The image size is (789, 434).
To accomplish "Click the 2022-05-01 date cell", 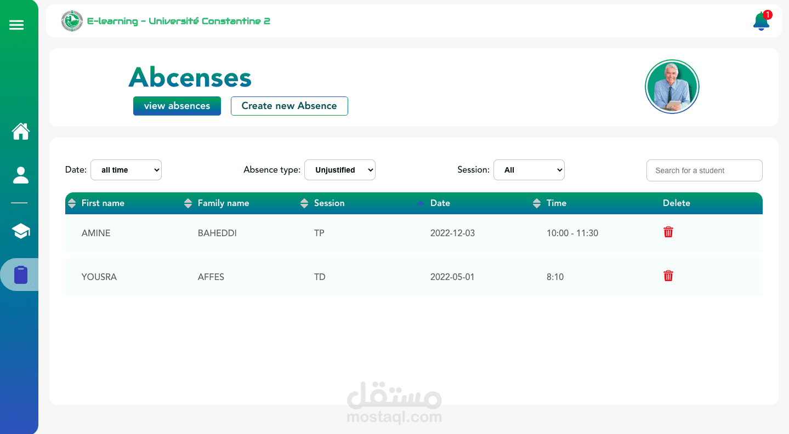I will (452, 277).
